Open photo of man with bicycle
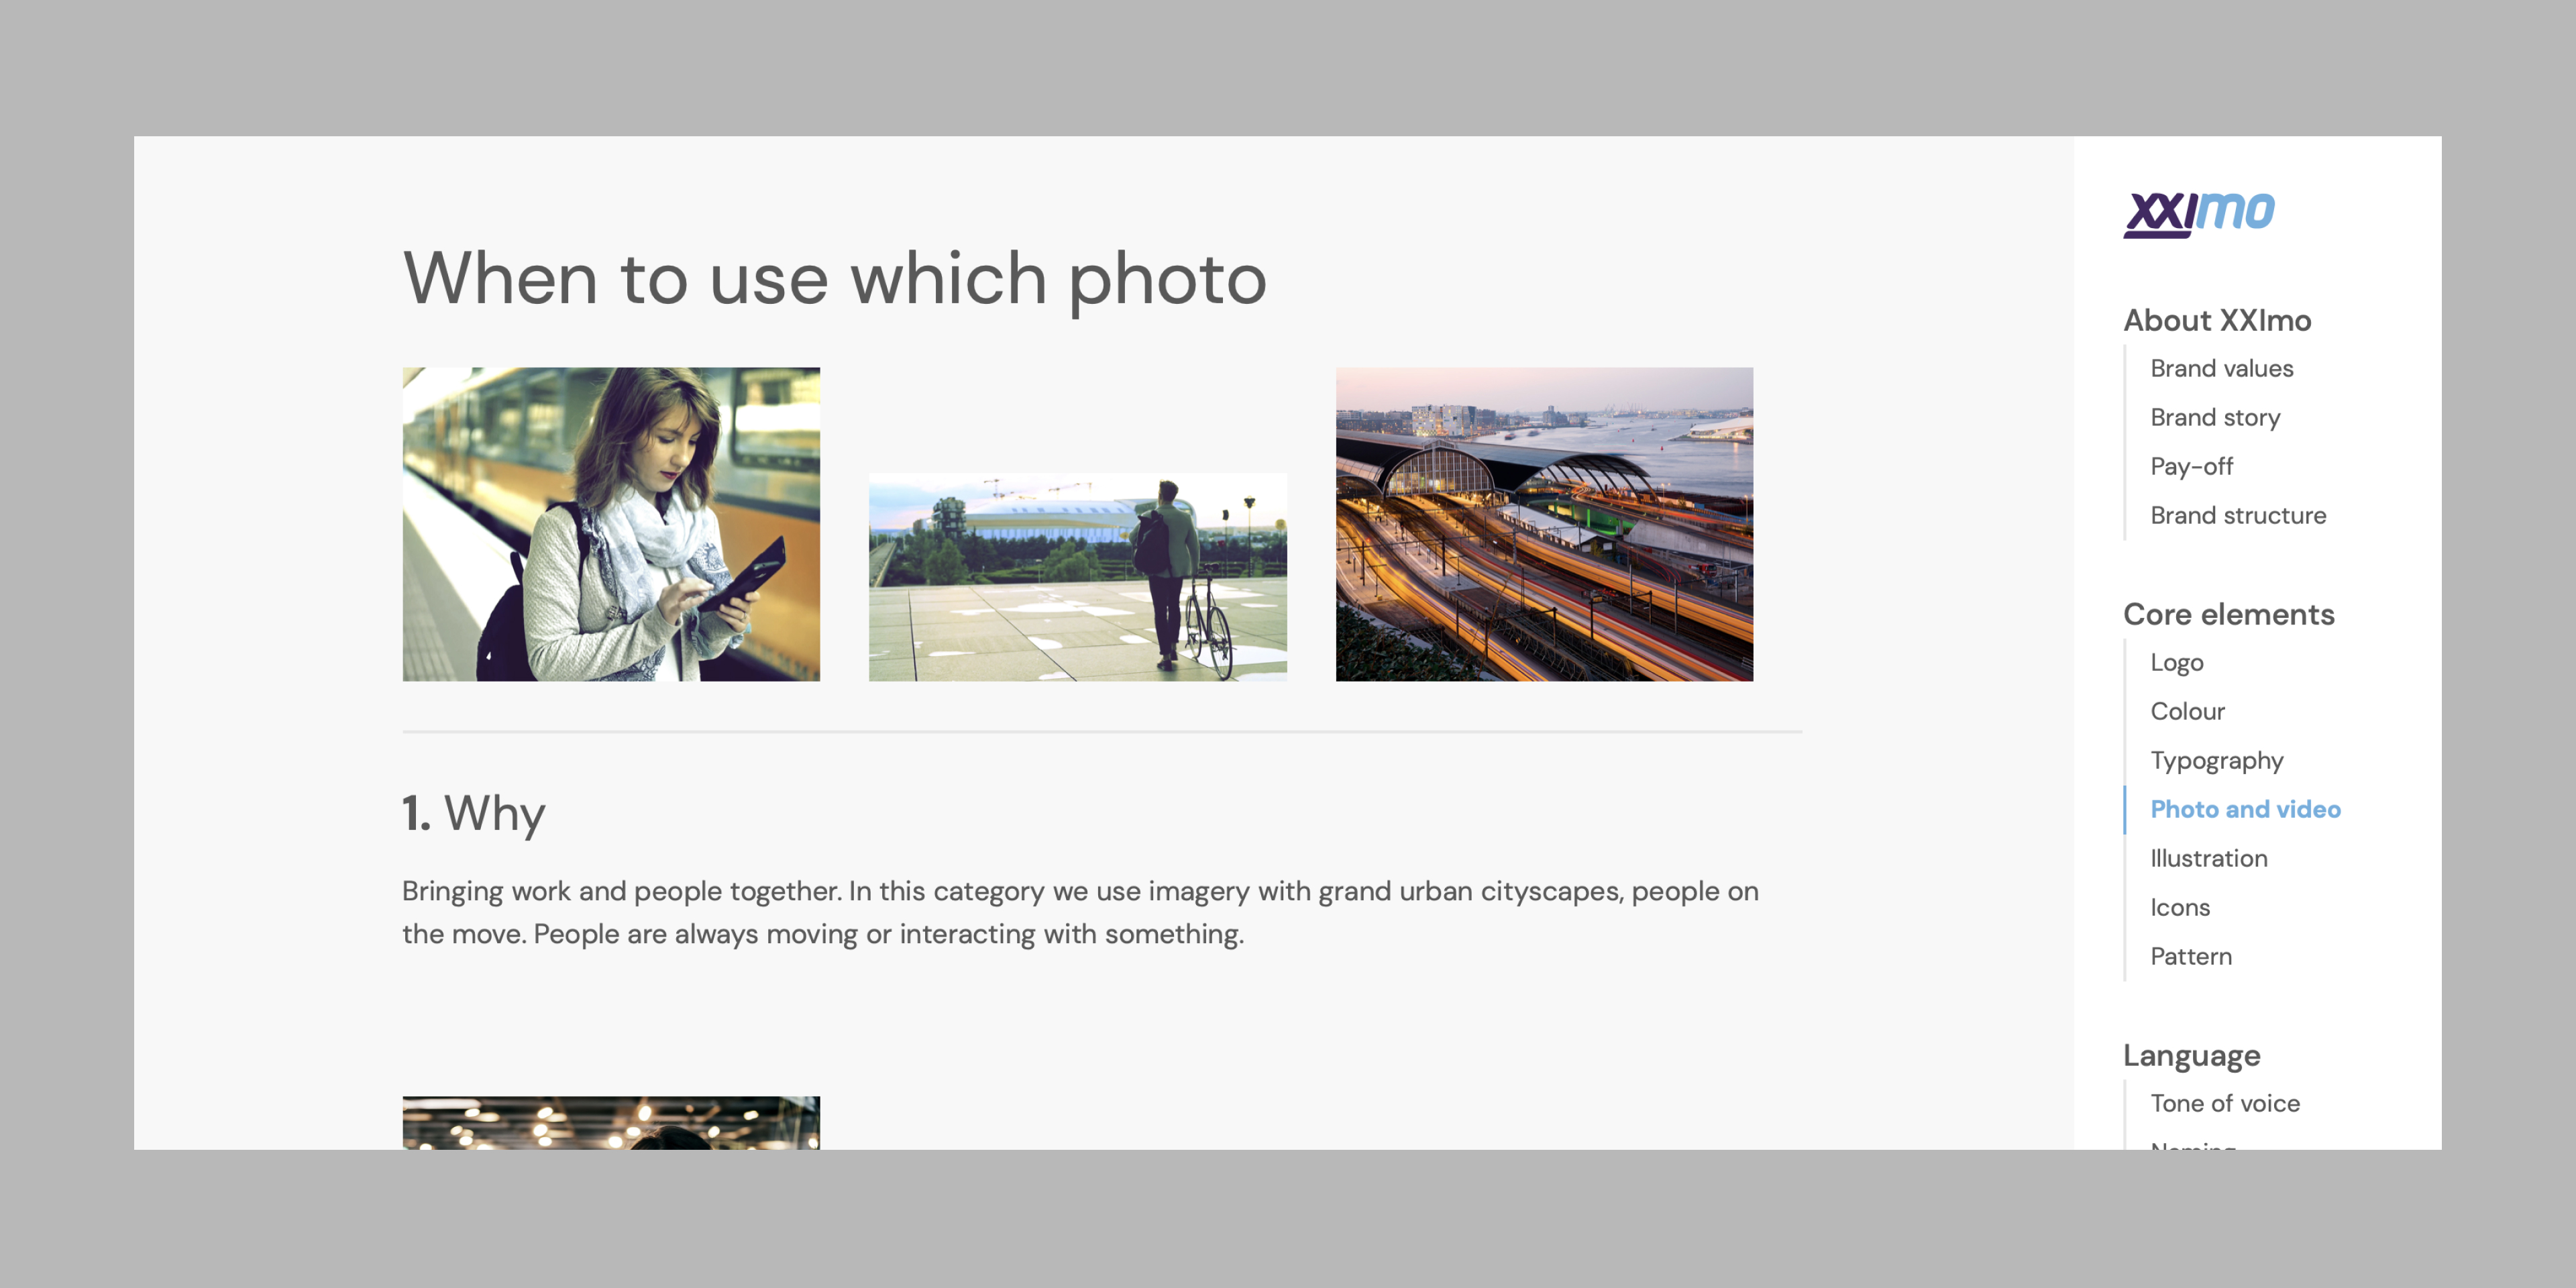Viewport: 2576px width, 1288px height. pyautogui.click(x=1077, y=577)
